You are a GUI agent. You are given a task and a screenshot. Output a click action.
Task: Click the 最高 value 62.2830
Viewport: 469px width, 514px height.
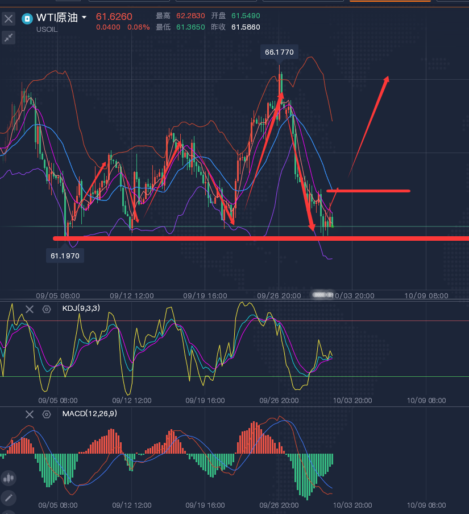coord(190,16)
